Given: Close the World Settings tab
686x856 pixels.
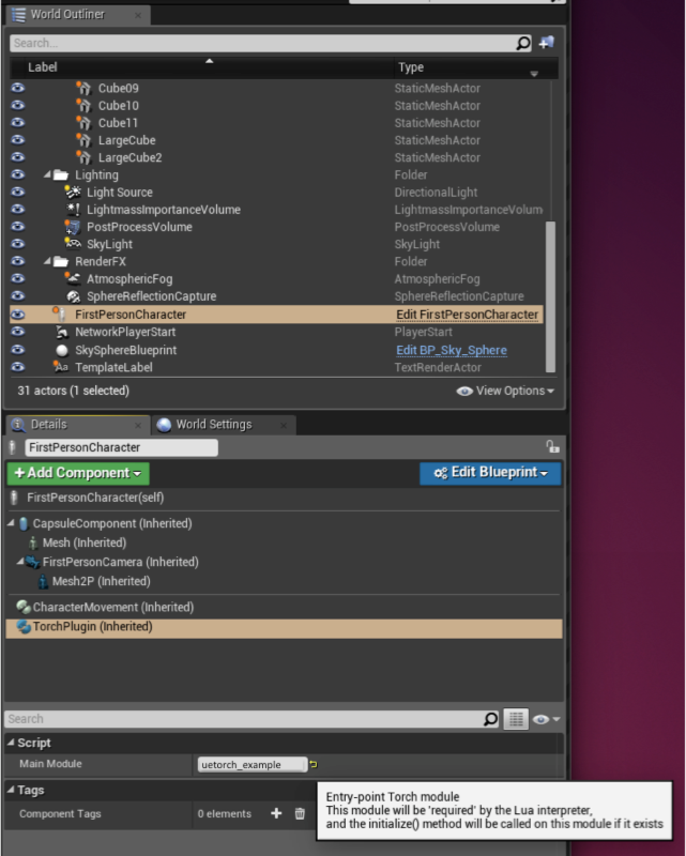Looking at the screenshot, I should coord(284,425).
